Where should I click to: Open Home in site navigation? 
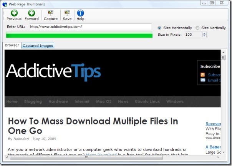[x=12, y=101]
